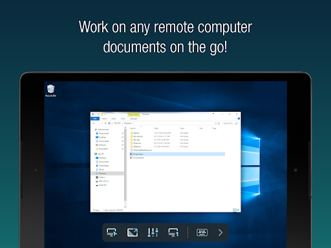
Task: Open the Recycle Bin desktop icon
Action: point(50,90)
